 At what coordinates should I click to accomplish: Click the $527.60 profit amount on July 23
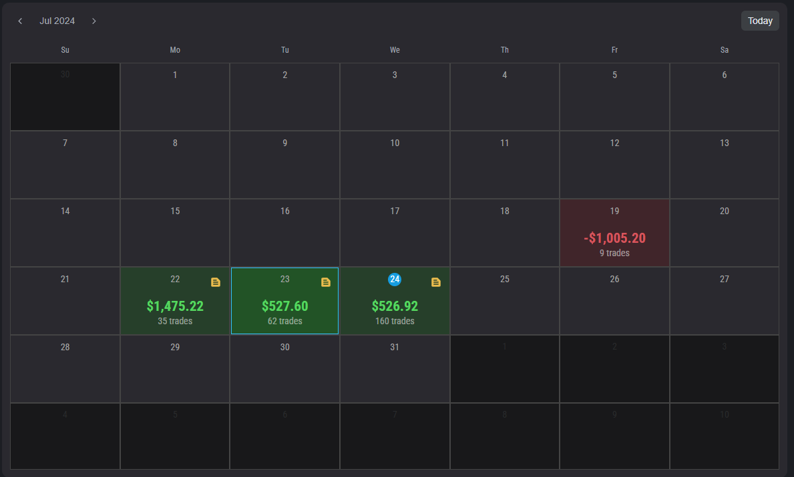point(284,306)
